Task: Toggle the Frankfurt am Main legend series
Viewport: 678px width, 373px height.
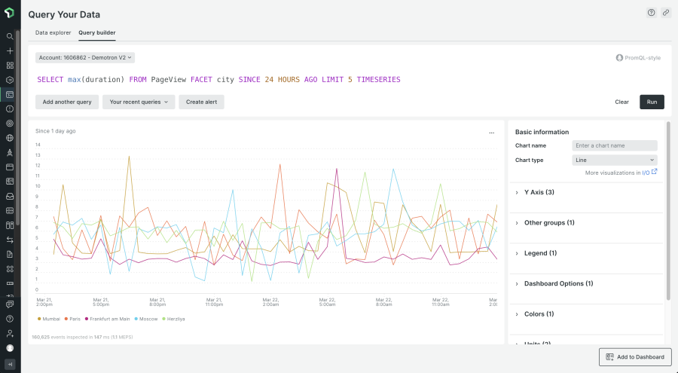Action: tap(108, 319)
